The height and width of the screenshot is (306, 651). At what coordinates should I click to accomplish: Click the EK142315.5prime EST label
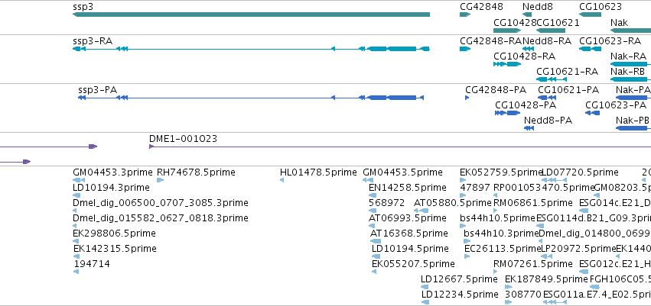[115, 249]
